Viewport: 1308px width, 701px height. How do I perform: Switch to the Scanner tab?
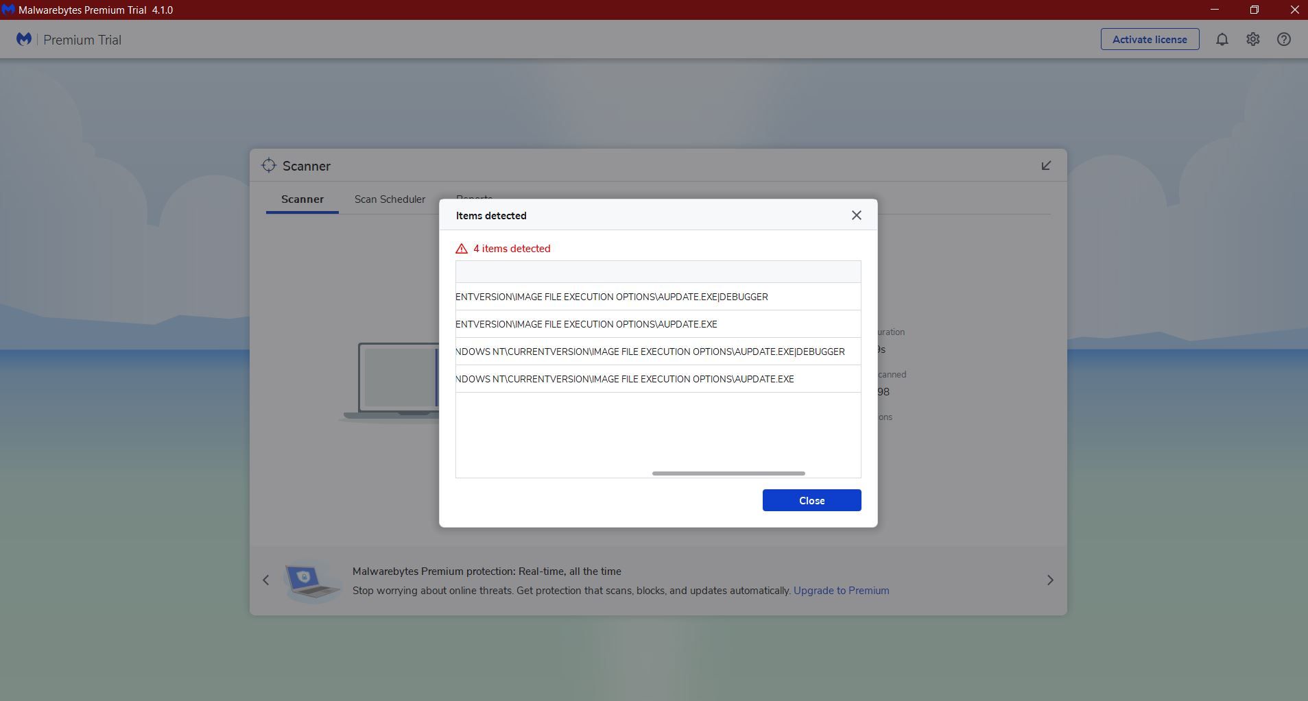302,199
